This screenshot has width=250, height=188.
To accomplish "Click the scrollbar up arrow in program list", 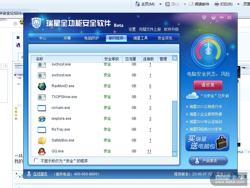I will coord(175,58).
